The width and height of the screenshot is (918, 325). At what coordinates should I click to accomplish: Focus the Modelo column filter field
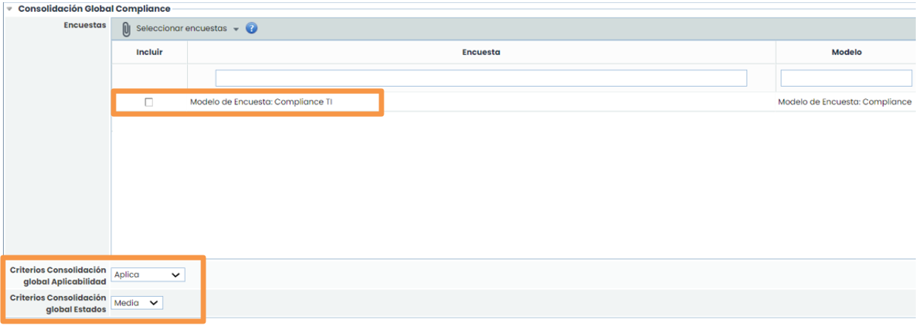[x=846, y=78]
